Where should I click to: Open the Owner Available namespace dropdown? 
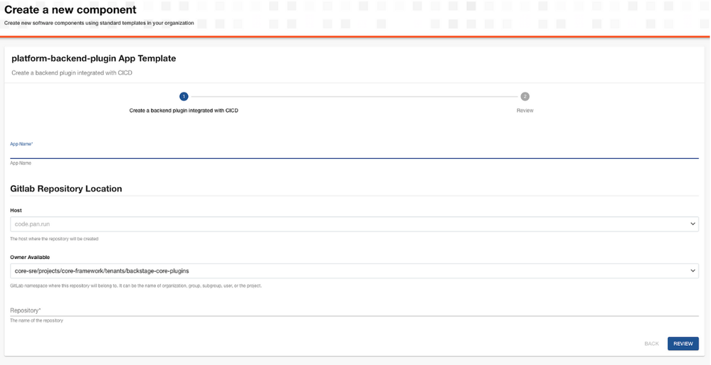(x=349, y=271)
